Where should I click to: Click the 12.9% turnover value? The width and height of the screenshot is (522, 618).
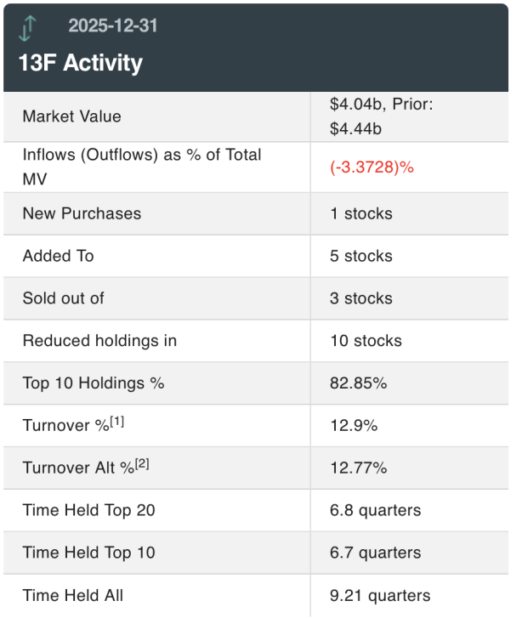point(354,426)
